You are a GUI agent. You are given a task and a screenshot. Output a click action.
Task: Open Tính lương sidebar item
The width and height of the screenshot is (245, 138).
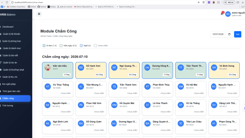8,106
